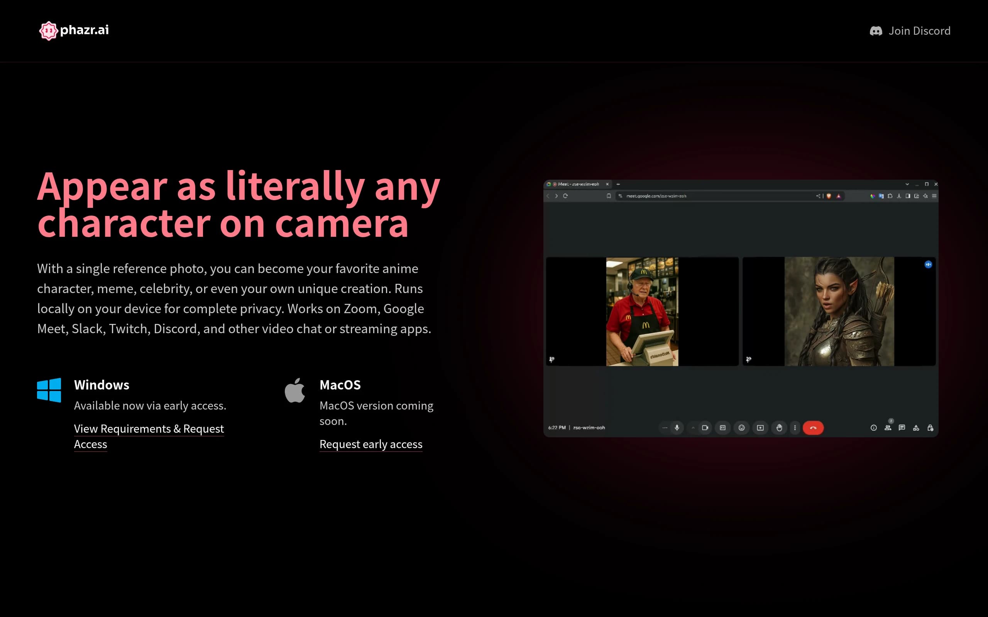The image size is (988, 617).
Task: Follow the MacOS Request early access link
Action: [x=371, y=444]
